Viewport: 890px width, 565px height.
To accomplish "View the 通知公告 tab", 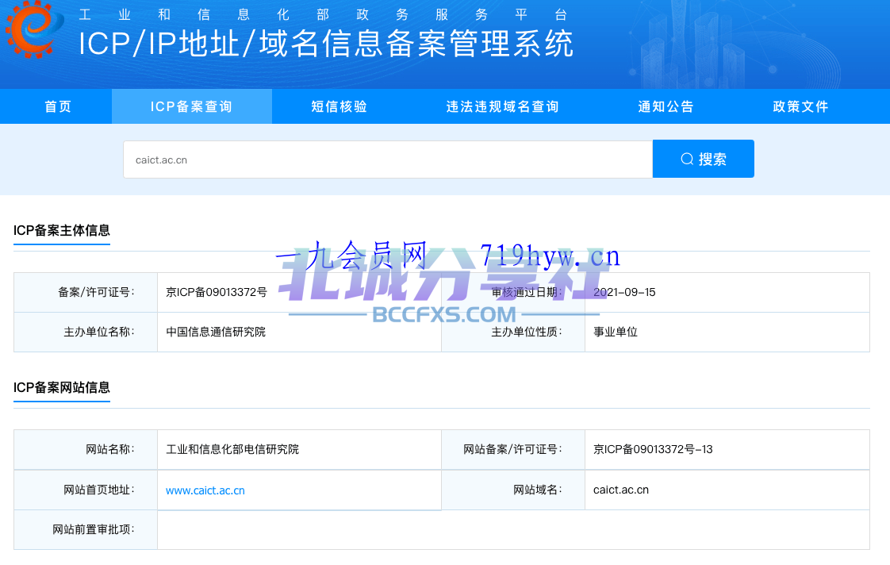I will pyautogui.click(x=666, y=107).
